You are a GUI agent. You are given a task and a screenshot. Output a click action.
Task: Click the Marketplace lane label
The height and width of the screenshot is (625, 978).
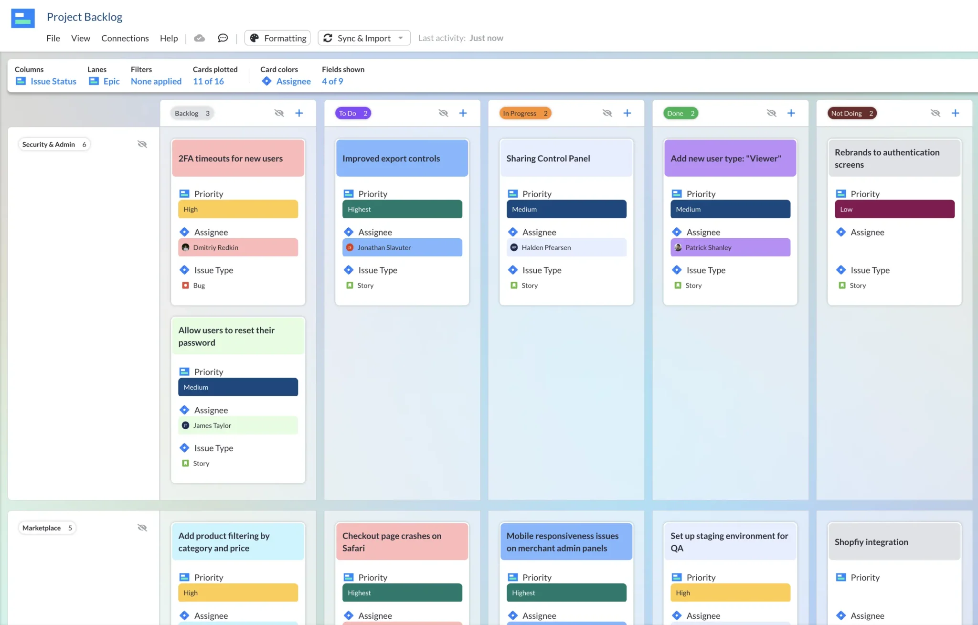[x=47, y=528]
